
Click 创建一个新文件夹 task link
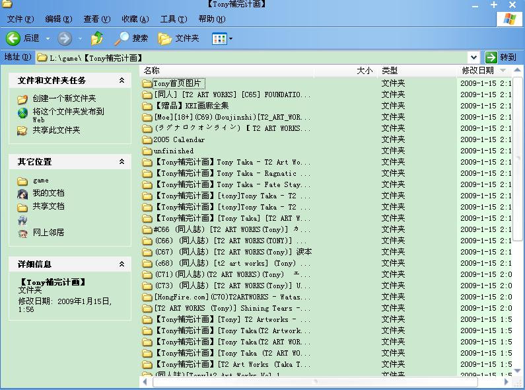(x=64, y=98)
